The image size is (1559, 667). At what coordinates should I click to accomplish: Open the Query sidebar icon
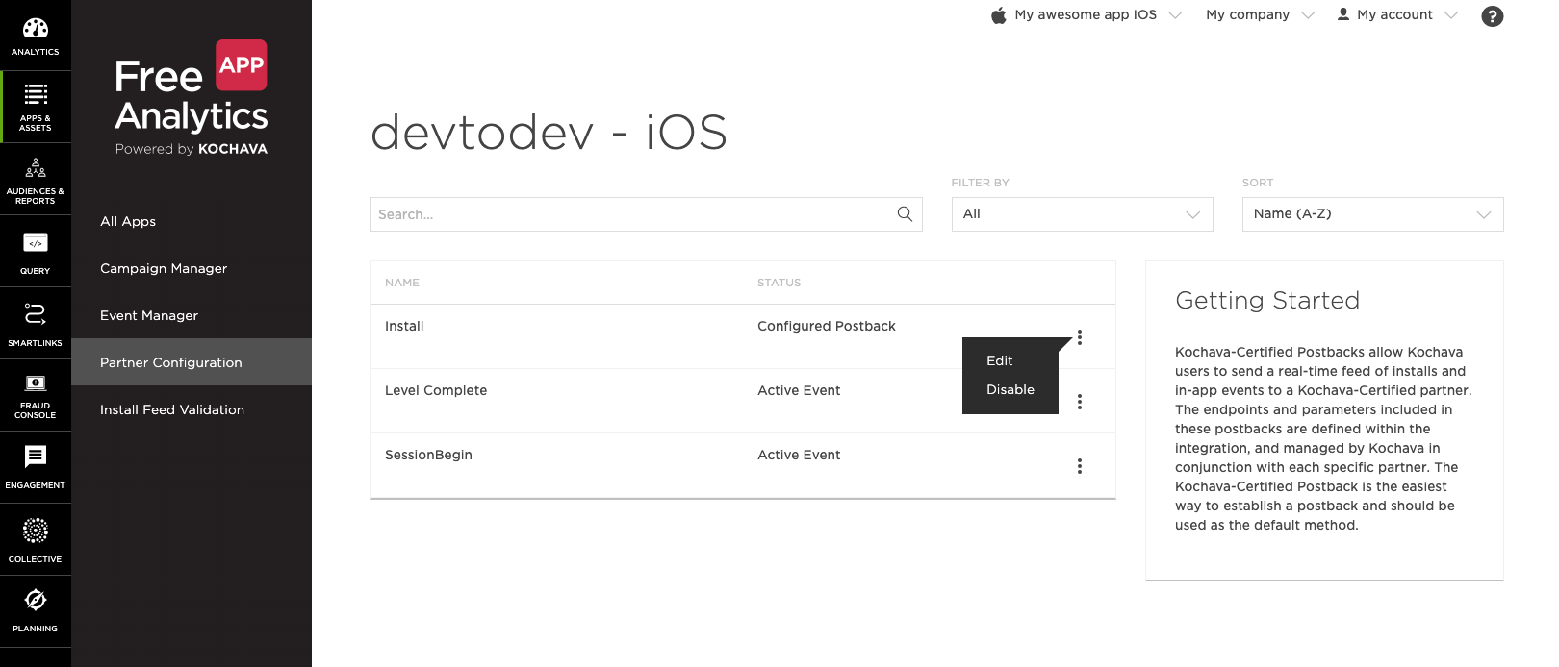pyautogui.click(x=36, y=252)
